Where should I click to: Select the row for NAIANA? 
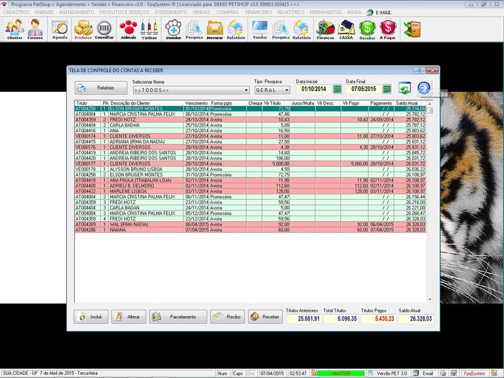[x=250, y=230]
